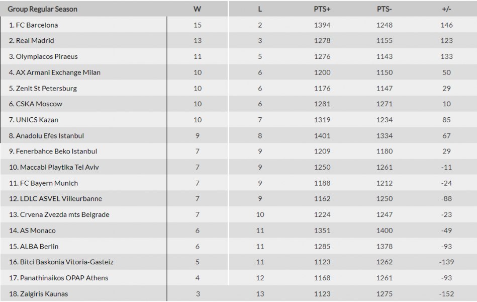
Task: Select LDLC ASVEL Villeurbanne team
Action: point(61,199)
